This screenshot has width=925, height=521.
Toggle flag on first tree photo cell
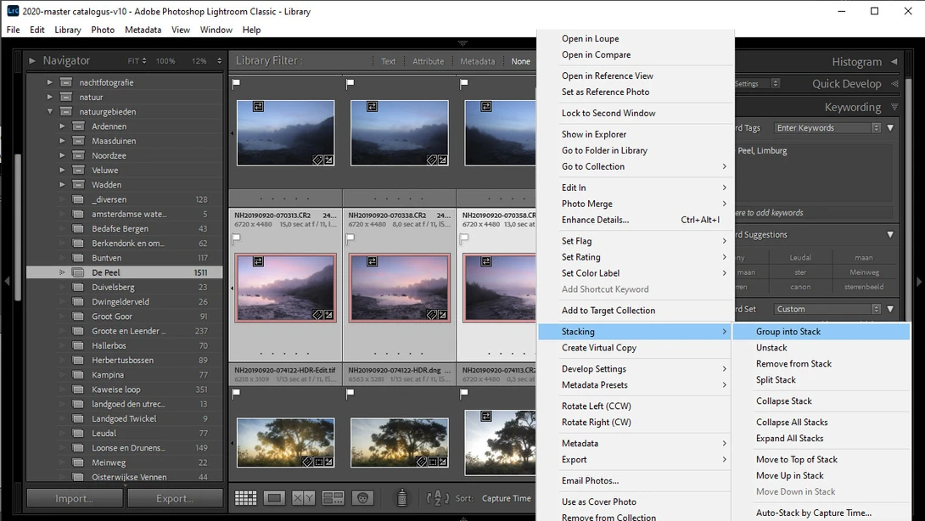click(x=236, y=394)
